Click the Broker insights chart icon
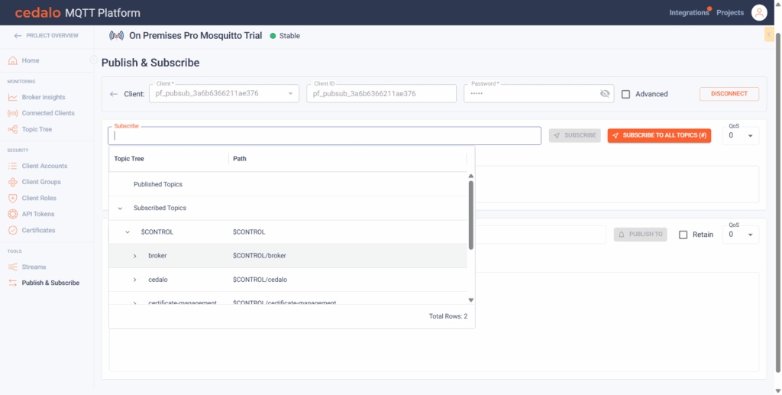This screenshot has width=782, height=395. (x=13, y=97)
